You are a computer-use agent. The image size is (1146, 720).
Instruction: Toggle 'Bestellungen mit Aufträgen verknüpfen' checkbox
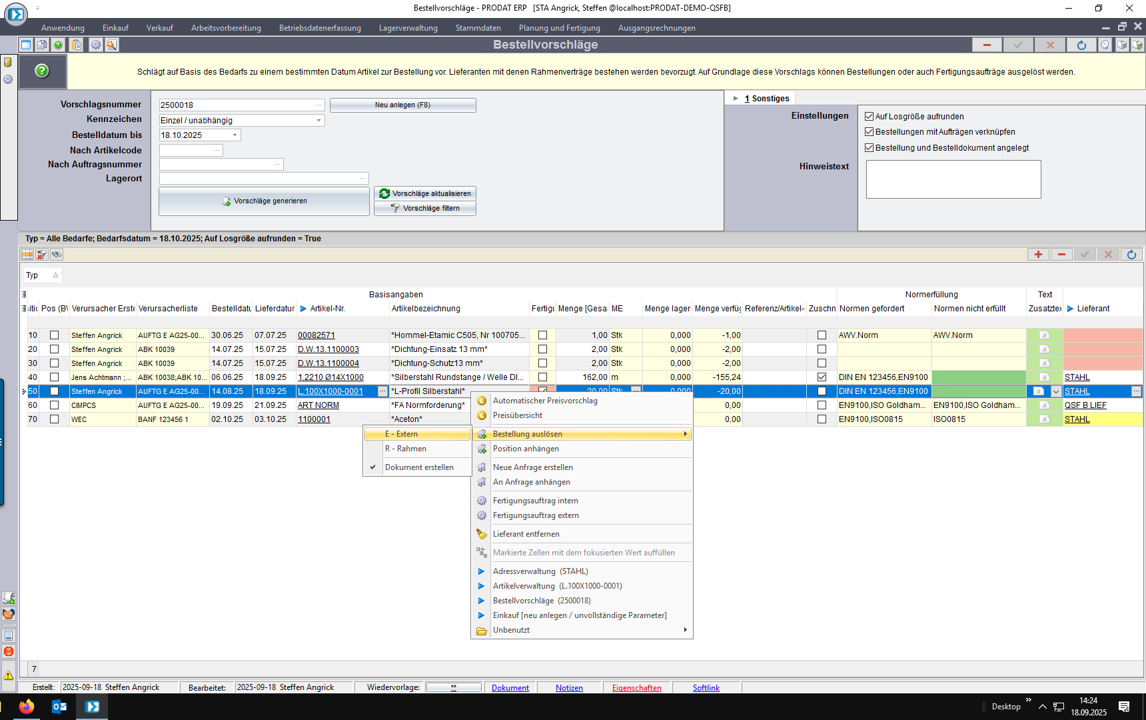pos(869,132)
